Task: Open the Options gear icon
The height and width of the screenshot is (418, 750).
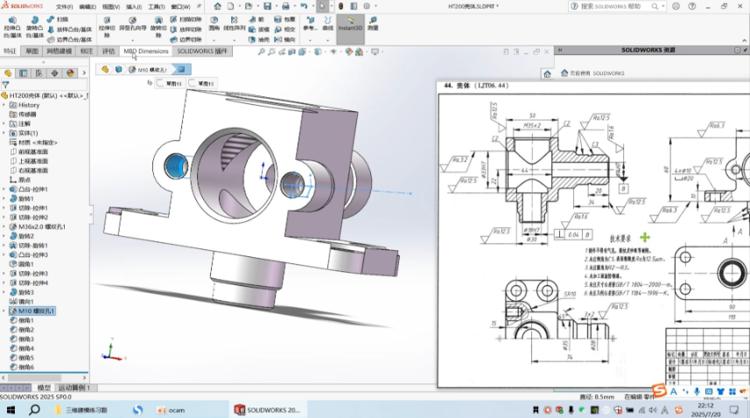Action: (367, 6)
